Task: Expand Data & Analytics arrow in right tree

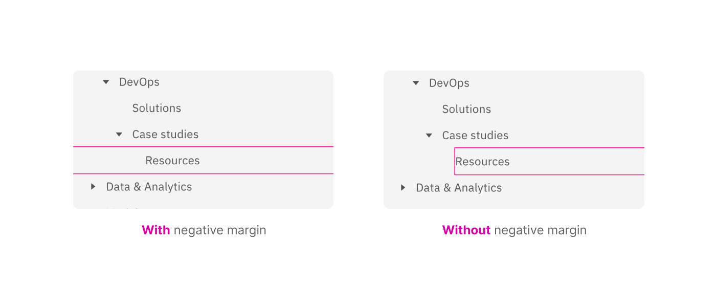Action: pyautogui.click(x=403, y=188)
